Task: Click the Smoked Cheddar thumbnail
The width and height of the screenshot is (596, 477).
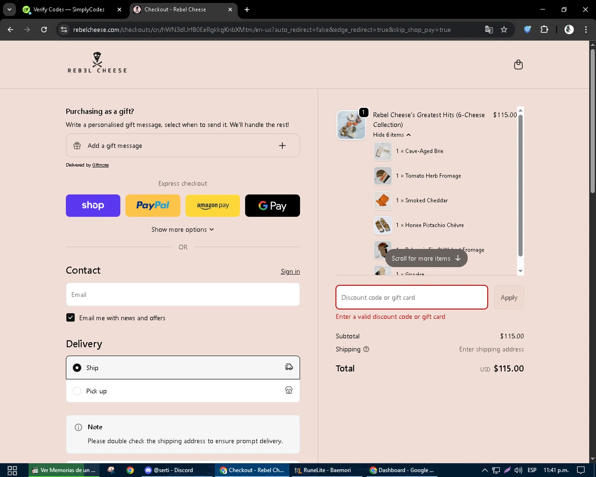Action: 383,200
